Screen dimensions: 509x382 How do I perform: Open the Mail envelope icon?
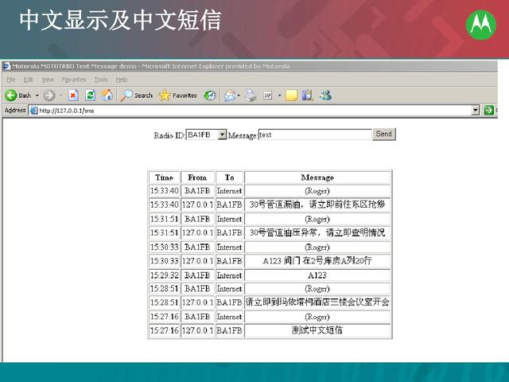pyautogui.click(x=230, y=95)
